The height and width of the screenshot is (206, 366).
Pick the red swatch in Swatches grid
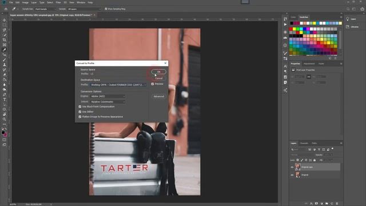(x=291, y=29)
